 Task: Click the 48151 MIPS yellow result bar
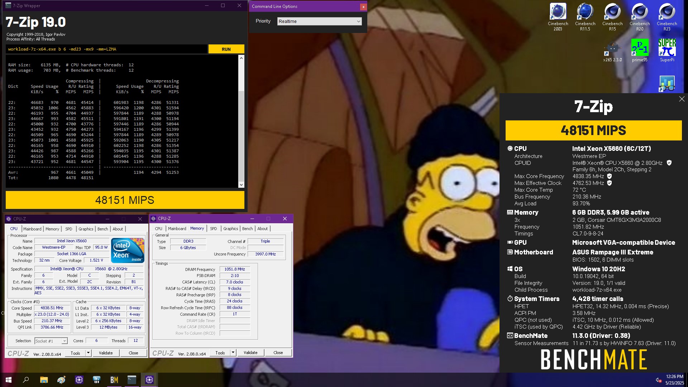(125, 200)
